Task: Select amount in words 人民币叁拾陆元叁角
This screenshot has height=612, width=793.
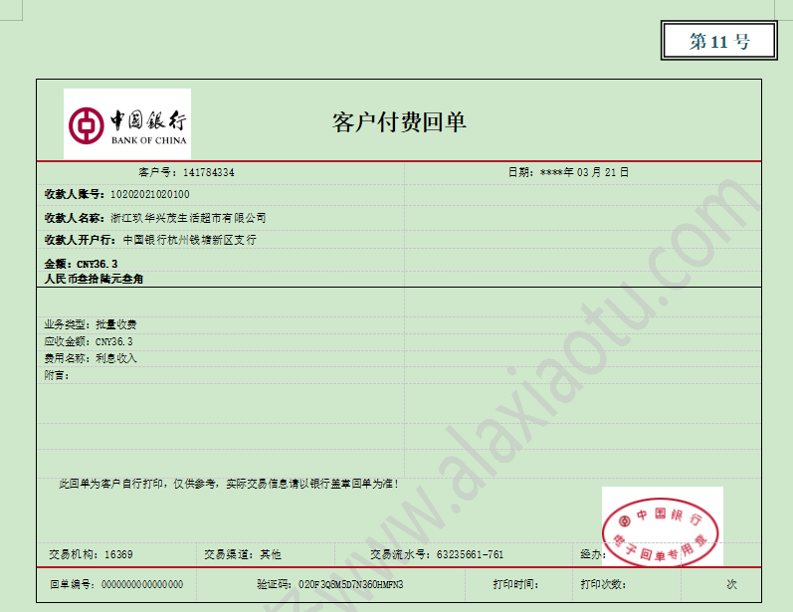Action: pos(95,279)
